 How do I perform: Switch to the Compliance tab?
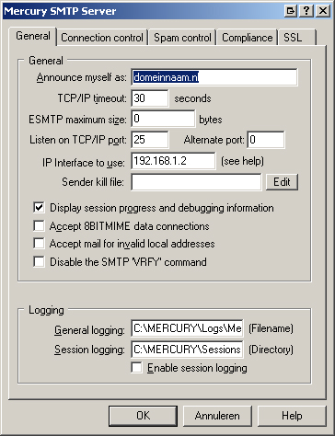(248, 38)
